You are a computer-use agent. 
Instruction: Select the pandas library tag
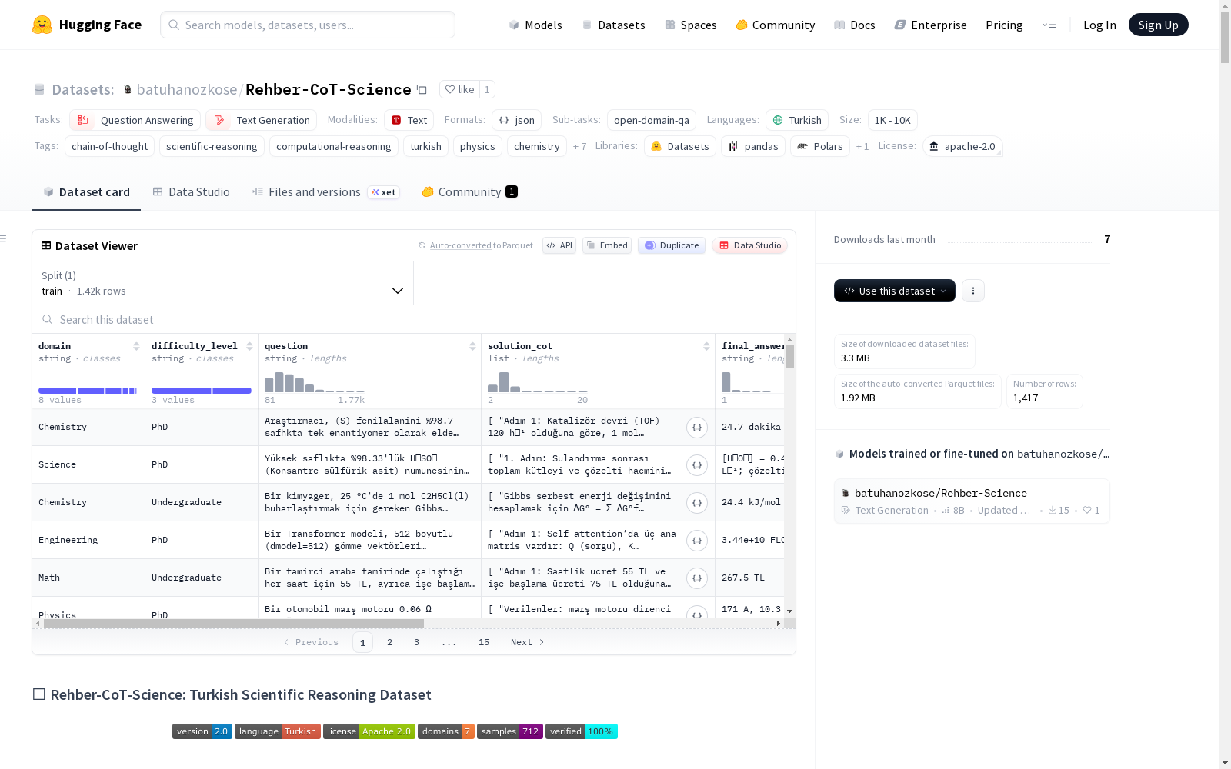click(x=753, y=146)
